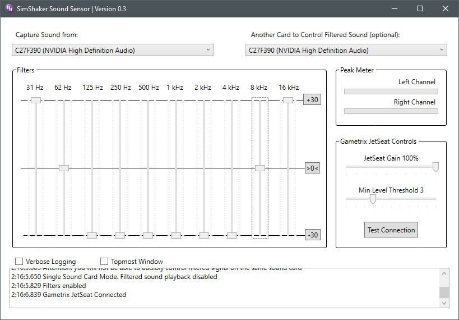
Task: Open the Capture Sound from dropdown
Action: (x=112, y=50)
